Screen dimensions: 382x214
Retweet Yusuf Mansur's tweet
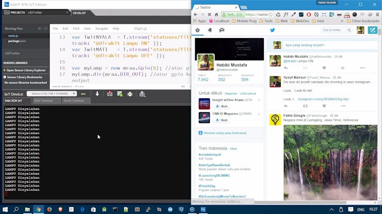[x=305, y=106]
